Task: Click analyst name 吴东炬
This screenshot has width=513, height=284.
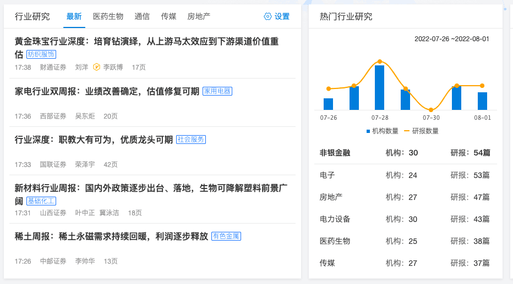Action: [x=85, y=116]
